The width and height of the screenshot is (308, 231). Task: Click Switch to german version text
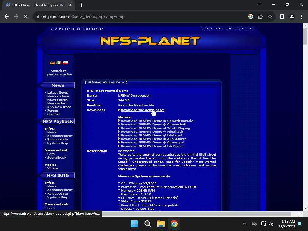(x=59, y=73)
